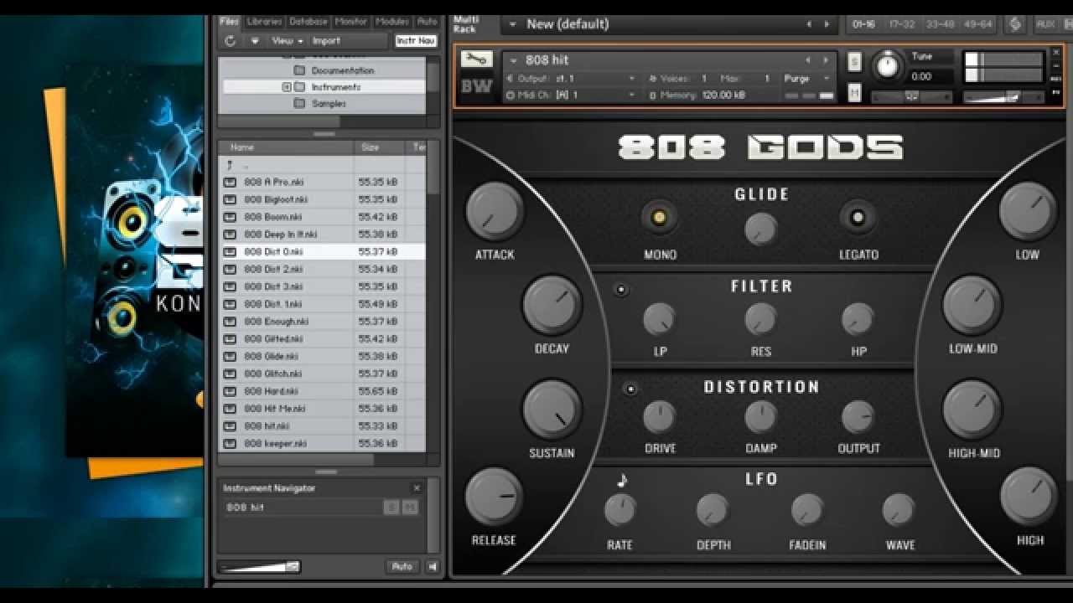This screenshot has width=1073, height=603.
Task: Click the LFO Wave knob
Action: [899, 509]
